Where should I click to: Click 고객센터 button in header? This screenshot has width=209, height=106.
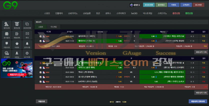coord(186,5)
